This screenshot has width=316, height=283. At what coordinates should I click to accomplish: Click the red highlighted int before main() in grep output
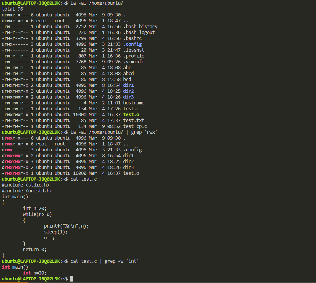coord(6,267)
